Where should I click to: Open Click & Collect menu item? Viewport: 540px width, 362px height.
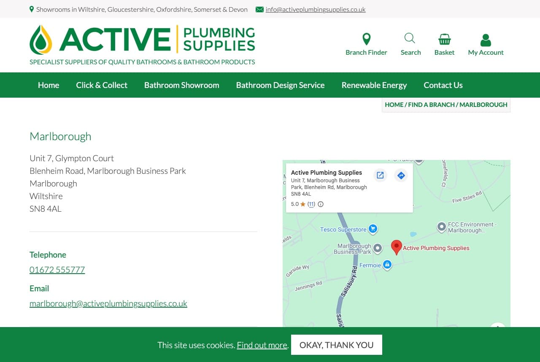point(102,85)
